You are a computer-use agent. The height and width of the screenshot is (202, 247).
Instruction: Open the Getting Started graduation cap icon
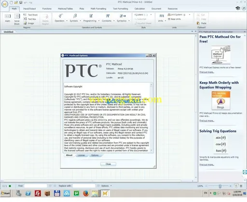238,8
